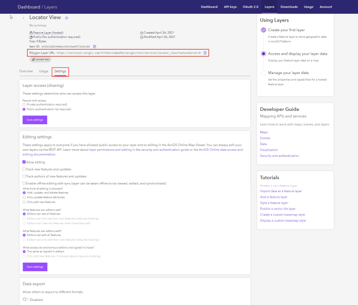Click the favorite star next to Locator View
358x305 pixels.
[66, 17]
